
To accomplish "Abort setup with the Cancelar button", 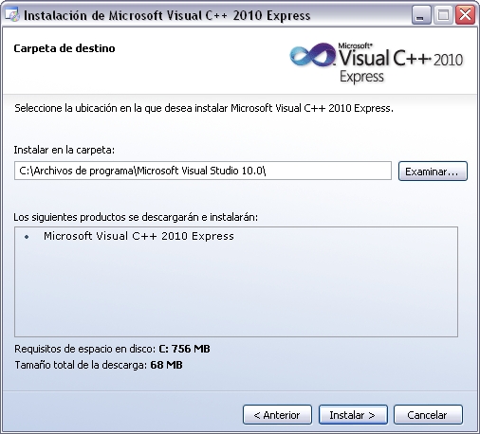I will coord(428,415).
